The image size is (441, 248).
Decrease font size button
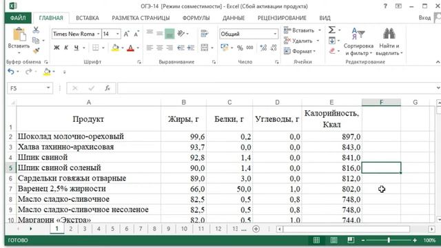point(136,34)
